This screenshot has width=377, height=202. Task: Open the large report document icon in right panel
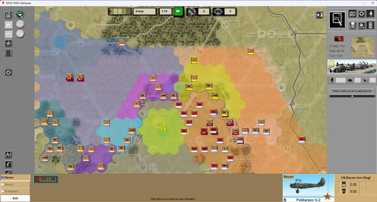pyautogui.click(x=337, y=20)
